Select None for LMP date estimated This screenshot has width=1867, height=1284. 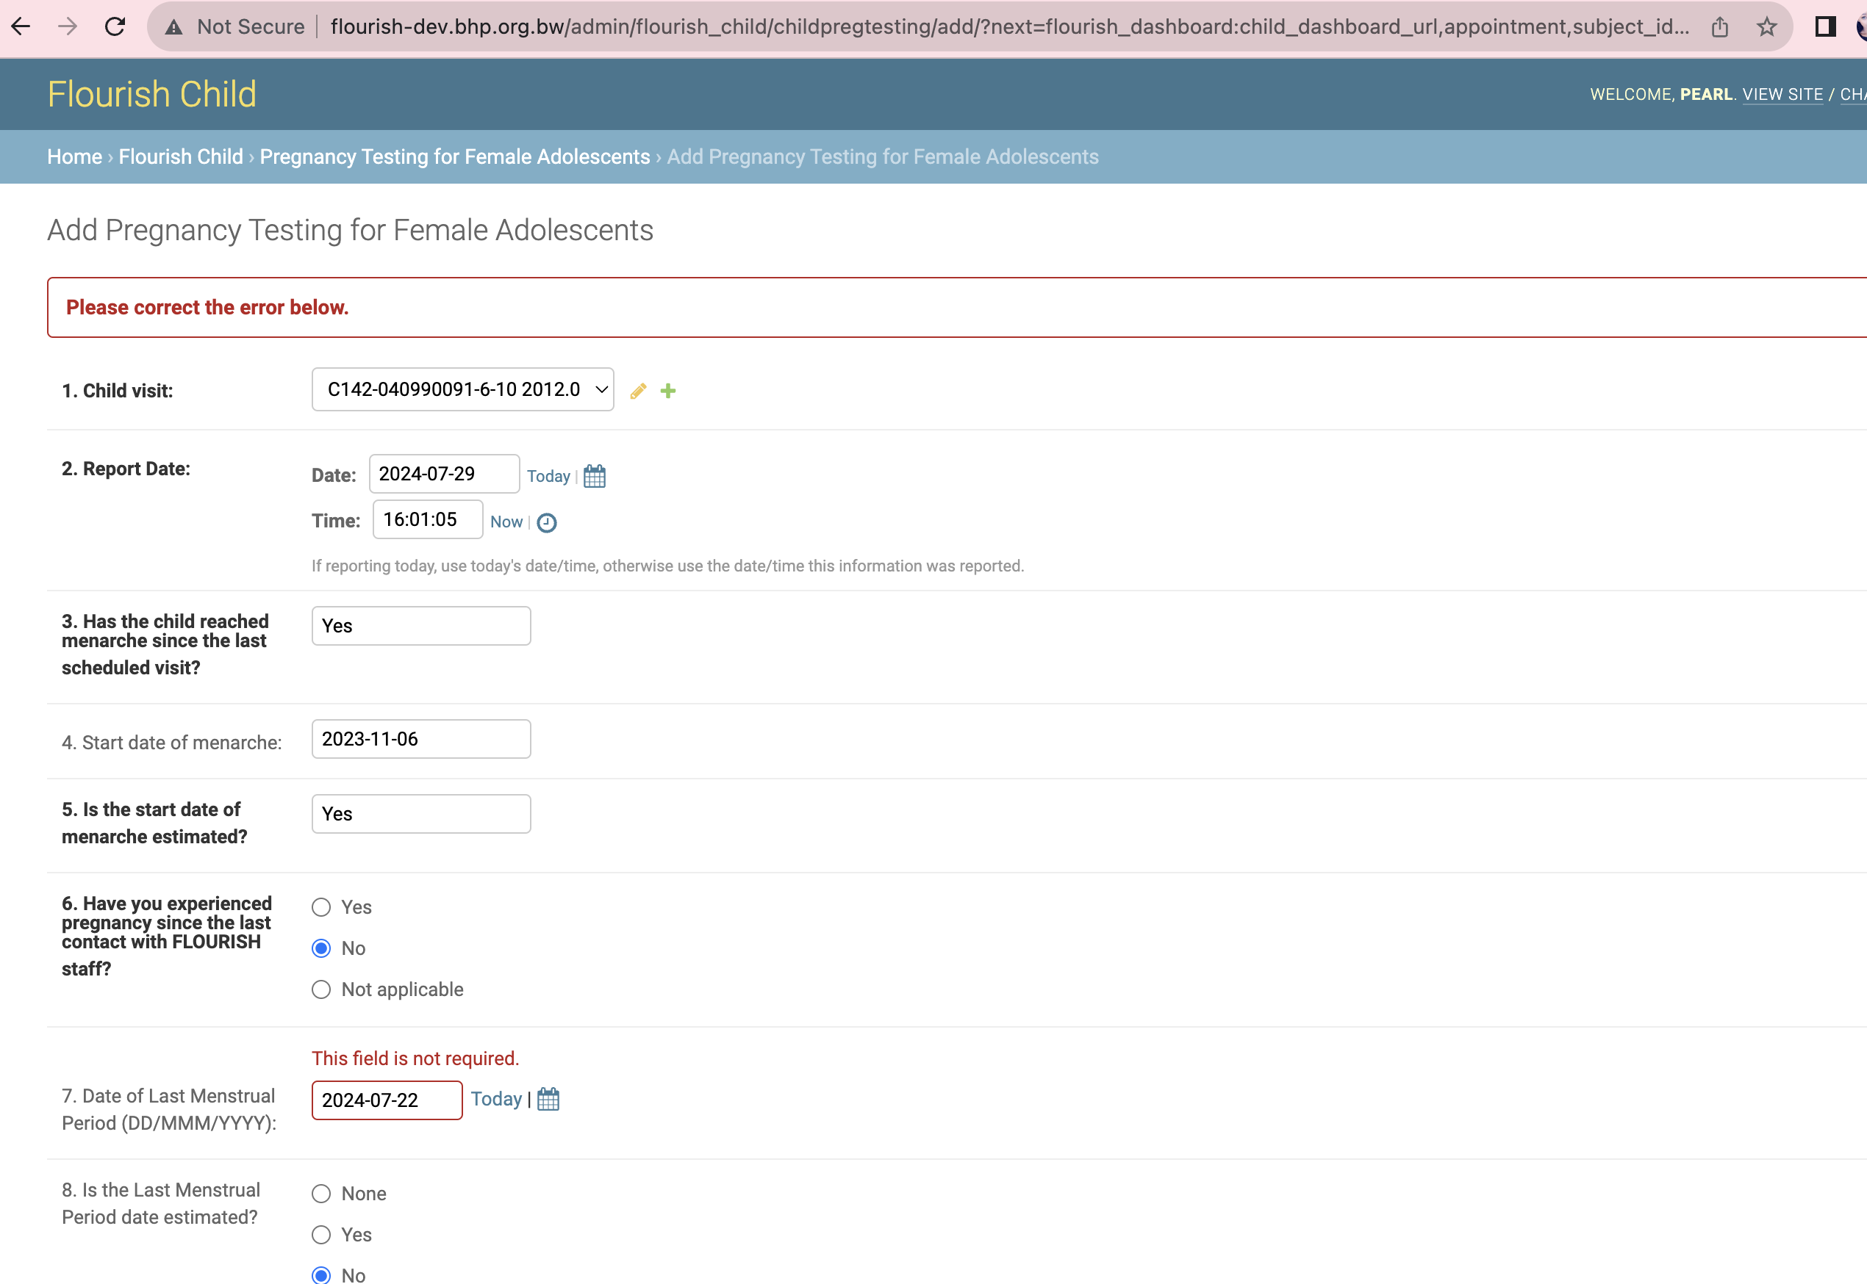point(321,1194)
